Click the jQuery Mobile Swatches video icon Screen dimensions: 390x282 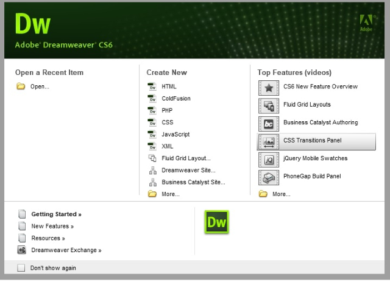point(269,160)
